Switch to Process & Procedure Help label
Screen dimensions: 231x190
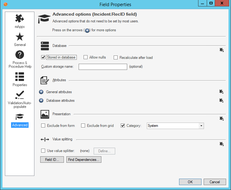click(x=20, y=65)
